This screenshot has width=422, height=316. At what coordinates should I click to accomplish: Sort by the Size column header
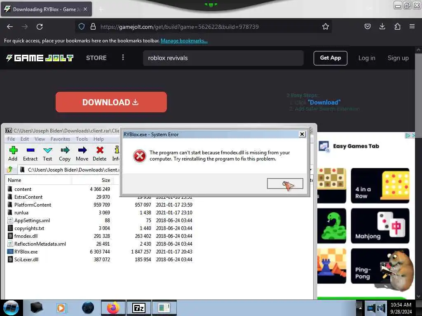92,180
